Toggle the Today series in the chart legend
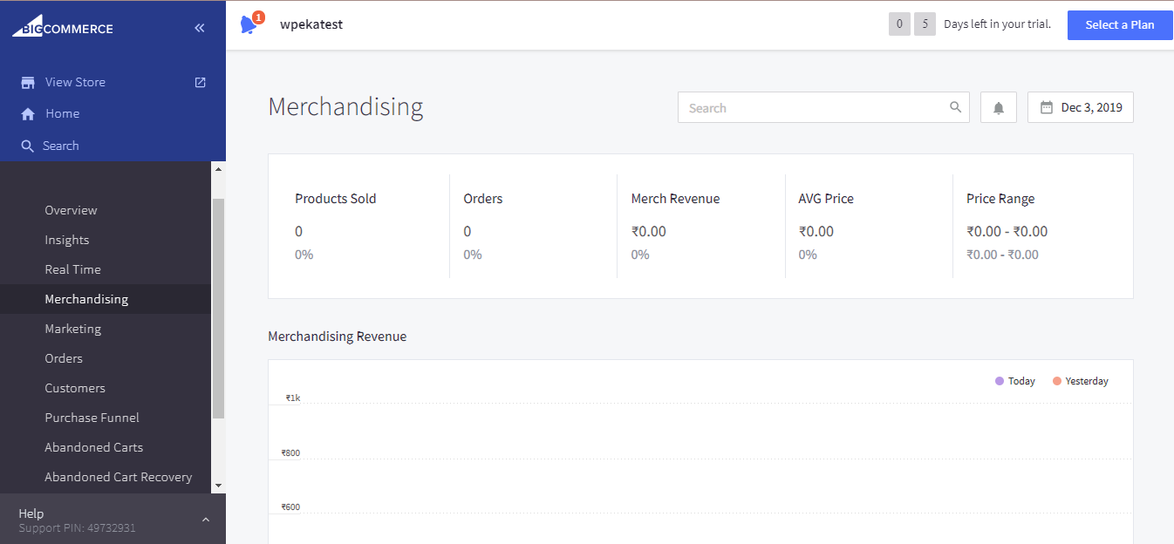Image resolution: width=1174 pixels, height=544 pixels. coord(1014,381)
